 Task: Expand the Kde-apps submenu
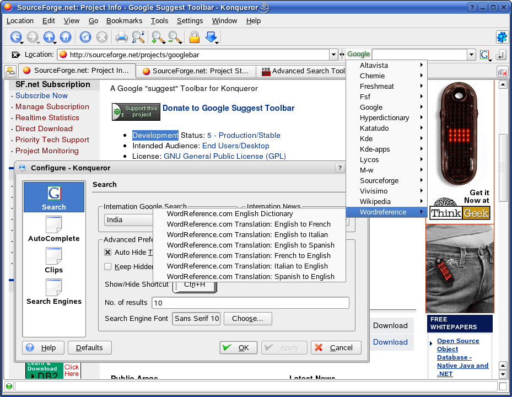coord(386,149)
